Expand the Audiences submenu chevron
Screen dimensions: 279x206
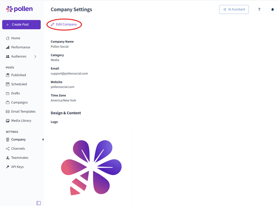pos(35,56)
